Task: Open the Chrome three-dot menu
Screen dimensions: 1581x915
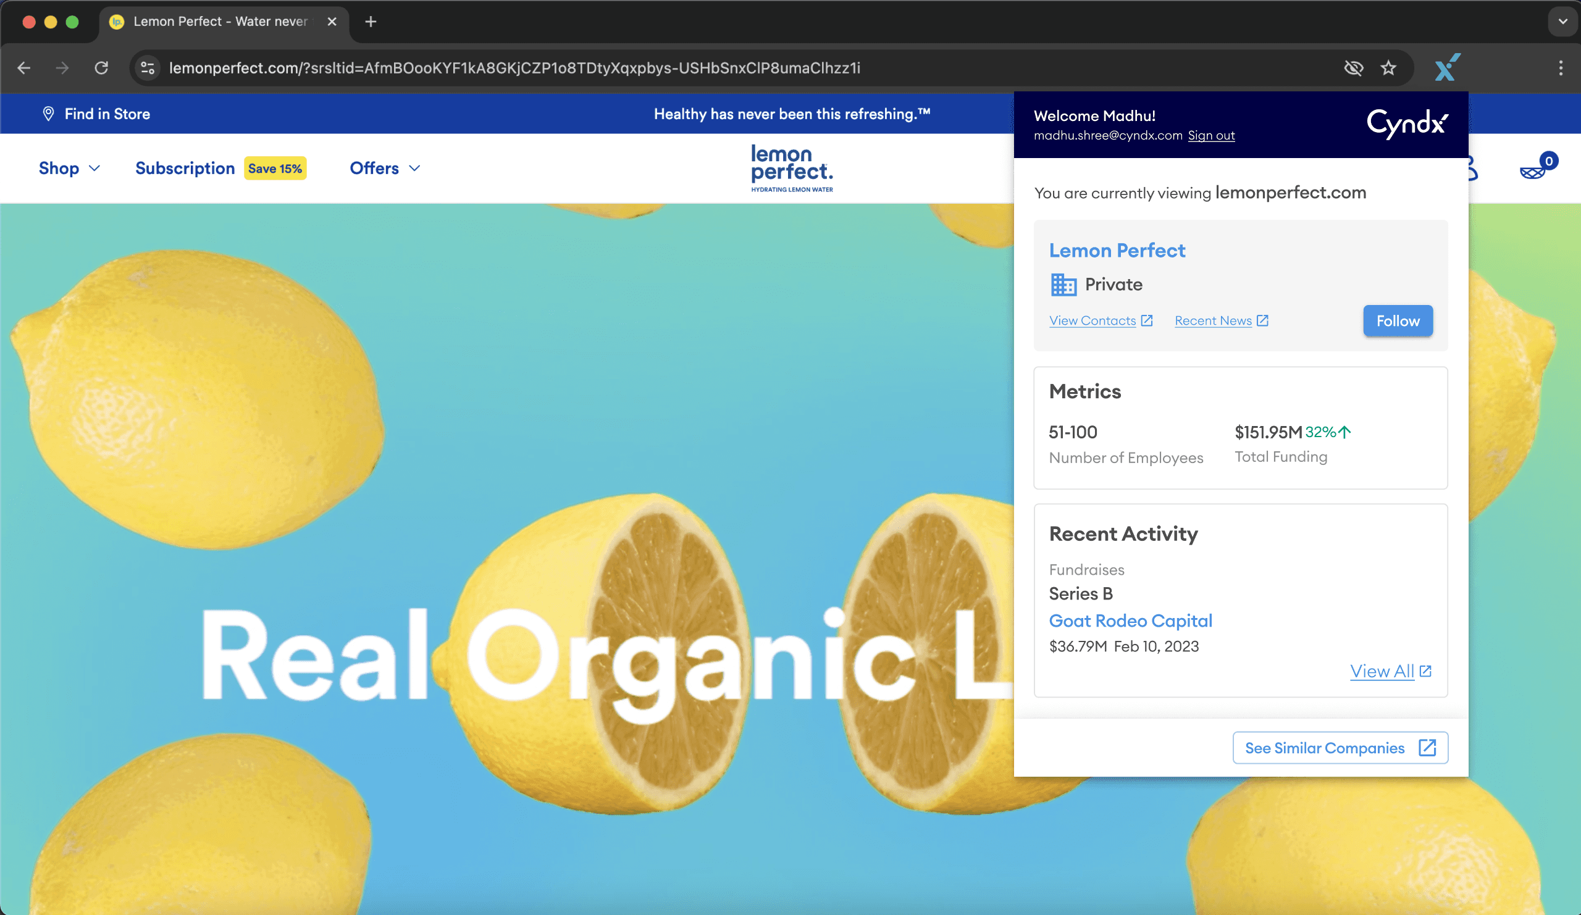Action: pos(1560,68)
